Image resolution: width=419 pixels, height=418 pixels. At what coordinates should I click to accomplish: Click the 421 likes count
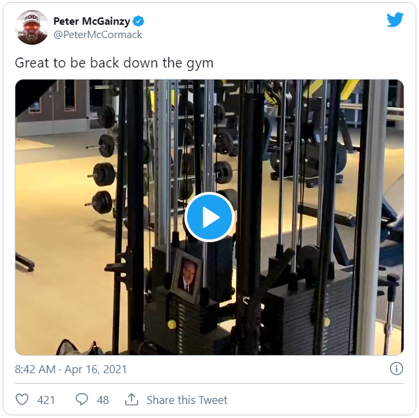(46, 400)
